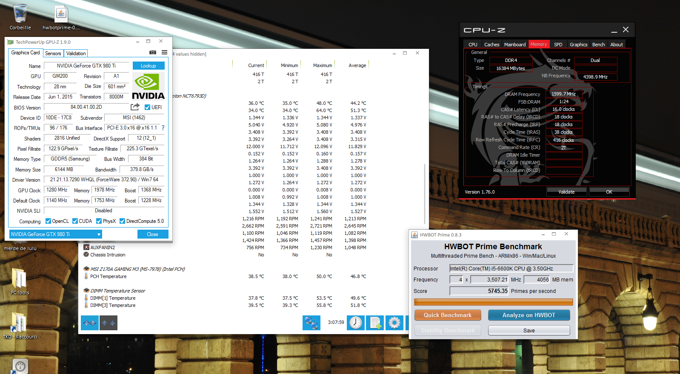Click the GPU-Z title bar app icon

tap(11, 42)
